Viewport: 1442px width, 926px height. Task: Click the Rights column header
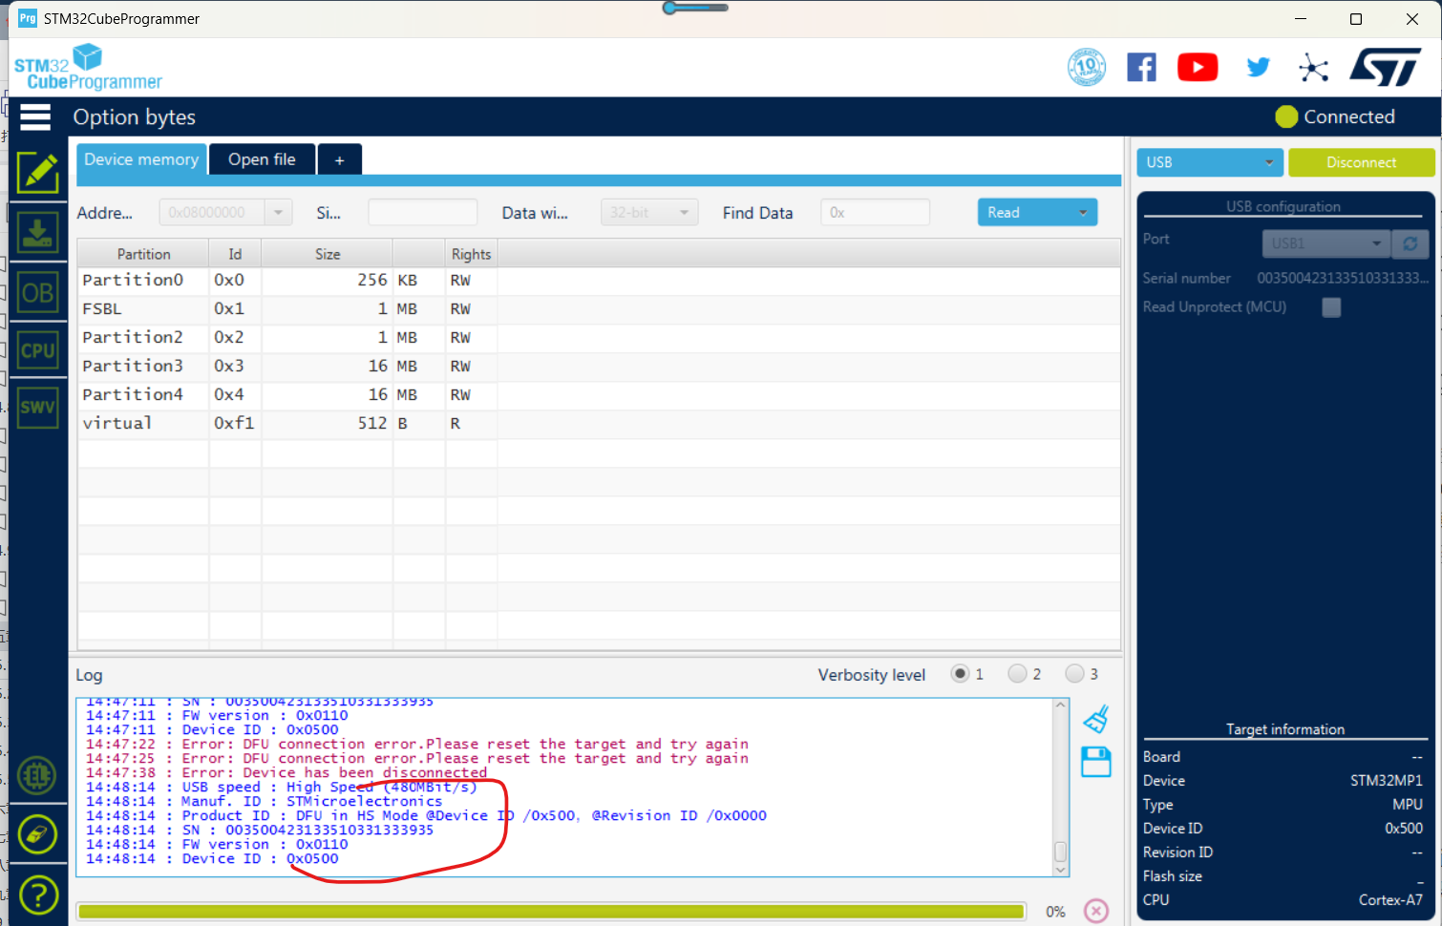471,254
